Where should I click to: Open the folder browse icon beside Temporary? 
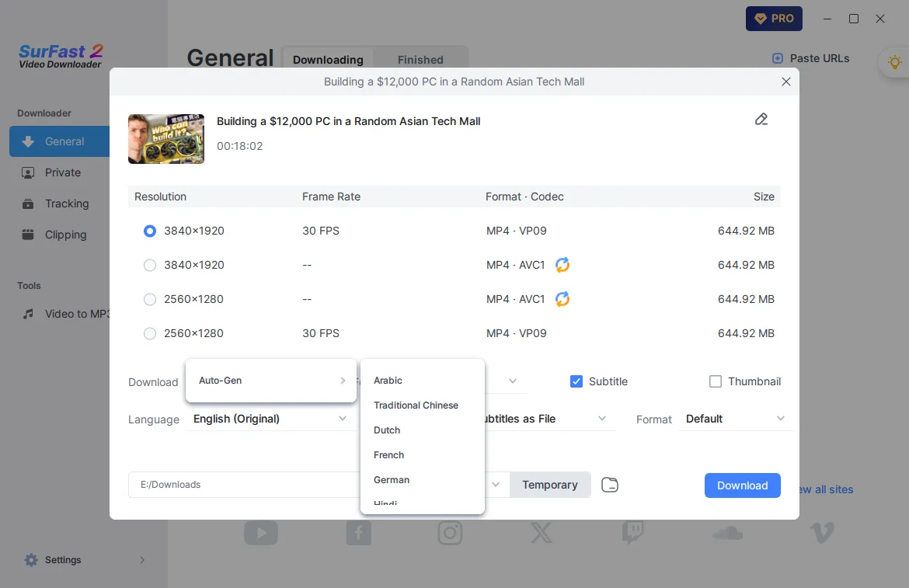(610, 485)
